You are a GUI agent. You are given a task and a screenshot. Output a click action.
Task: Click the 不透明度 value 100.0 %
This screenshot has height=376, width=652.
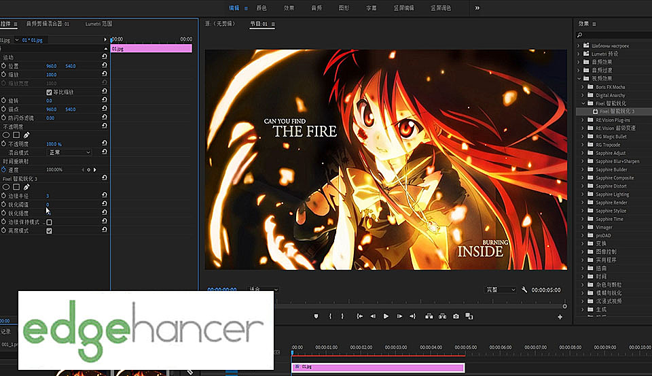pyautogui.click(x=54, y=144)
